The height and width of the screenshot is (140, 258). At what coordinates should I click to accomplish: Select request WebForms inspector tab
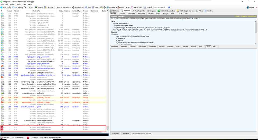pyautogui.click(x=142, y=13)
